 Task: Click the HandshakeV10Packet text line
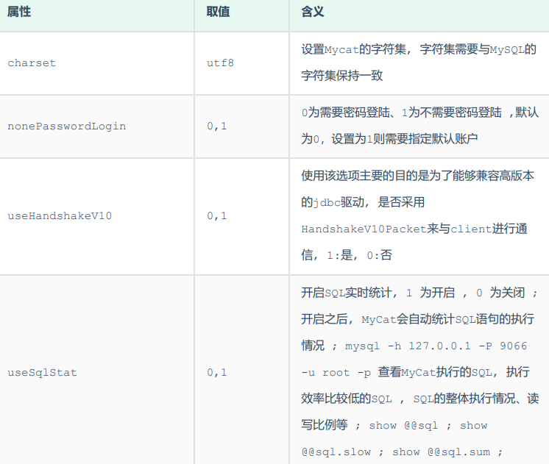pos(414,229)
